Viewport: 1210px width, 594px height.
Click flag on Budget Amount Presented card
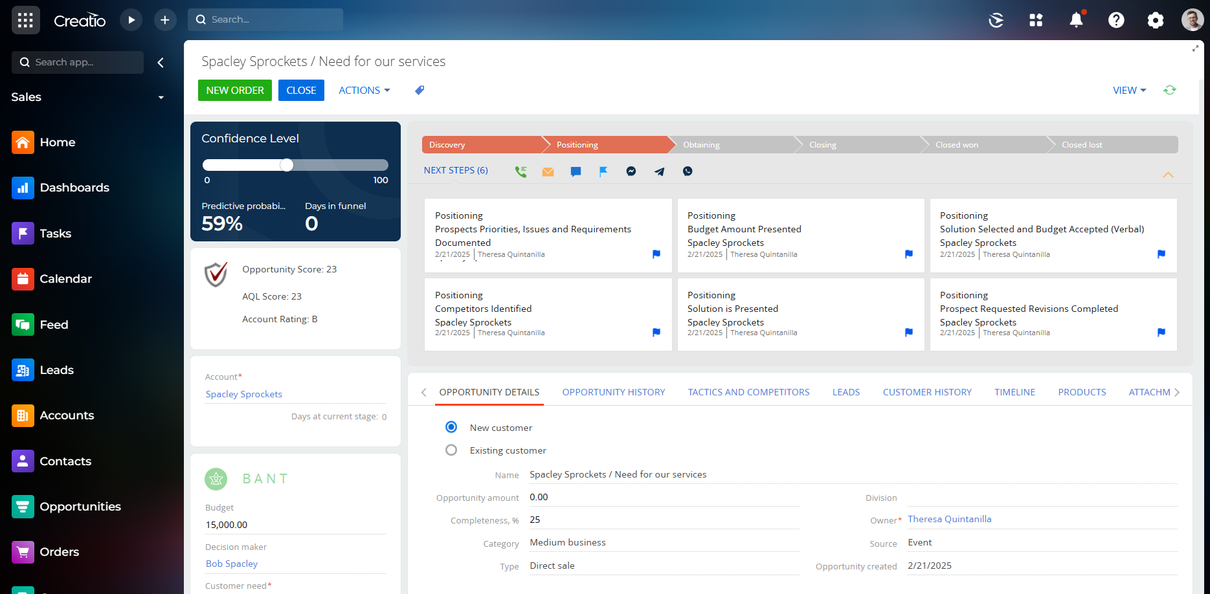[x=909, y=254]
